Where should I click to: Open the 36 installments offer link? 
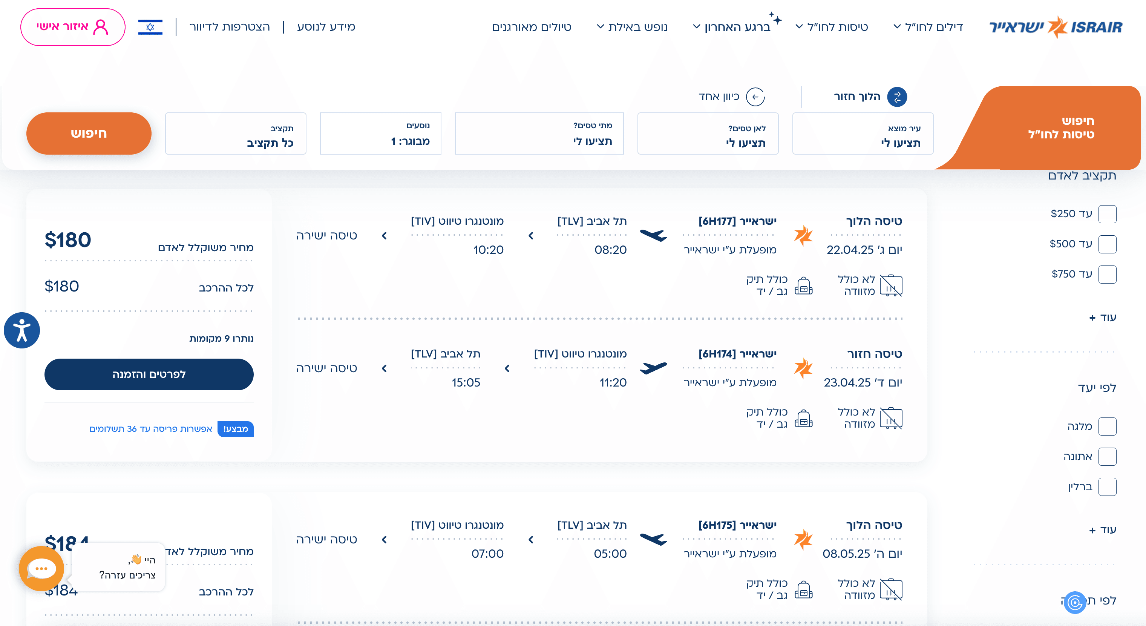(150, 428)
